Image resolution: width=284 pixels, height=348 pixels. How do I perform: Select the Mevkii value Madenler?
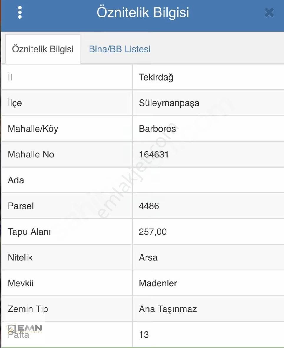[158, 283]
